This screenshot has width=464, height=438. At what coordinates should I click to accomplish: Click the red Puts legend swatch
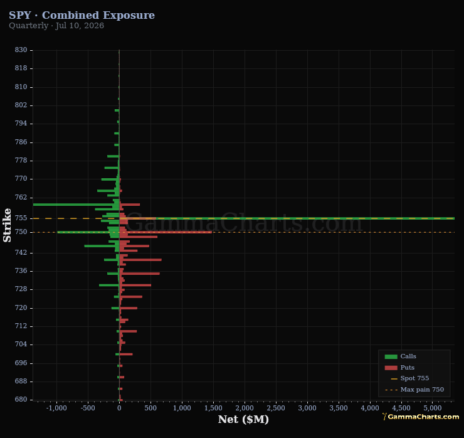point(391,368)
